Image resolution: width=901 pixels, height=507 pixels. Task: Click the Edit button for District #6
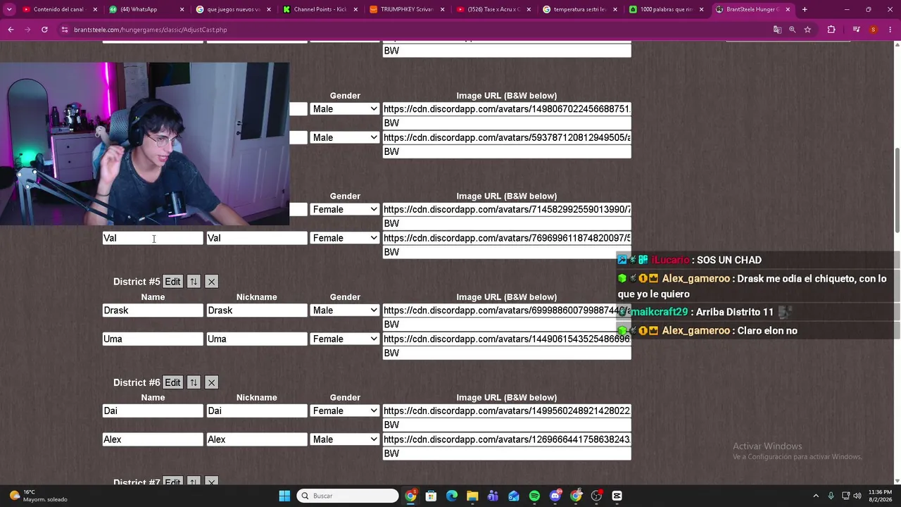(172, 382)
